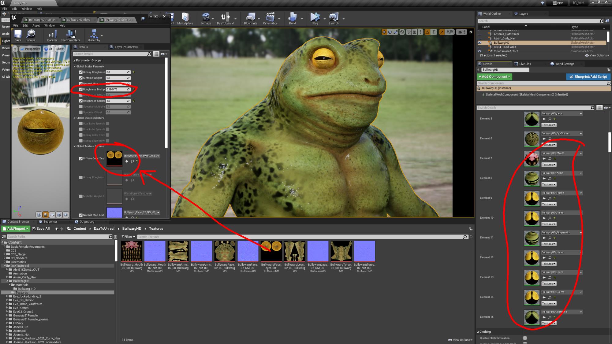
Task: Browse to BullwargHD_Pupils material in content browser
Action: (x=550, y=198)
